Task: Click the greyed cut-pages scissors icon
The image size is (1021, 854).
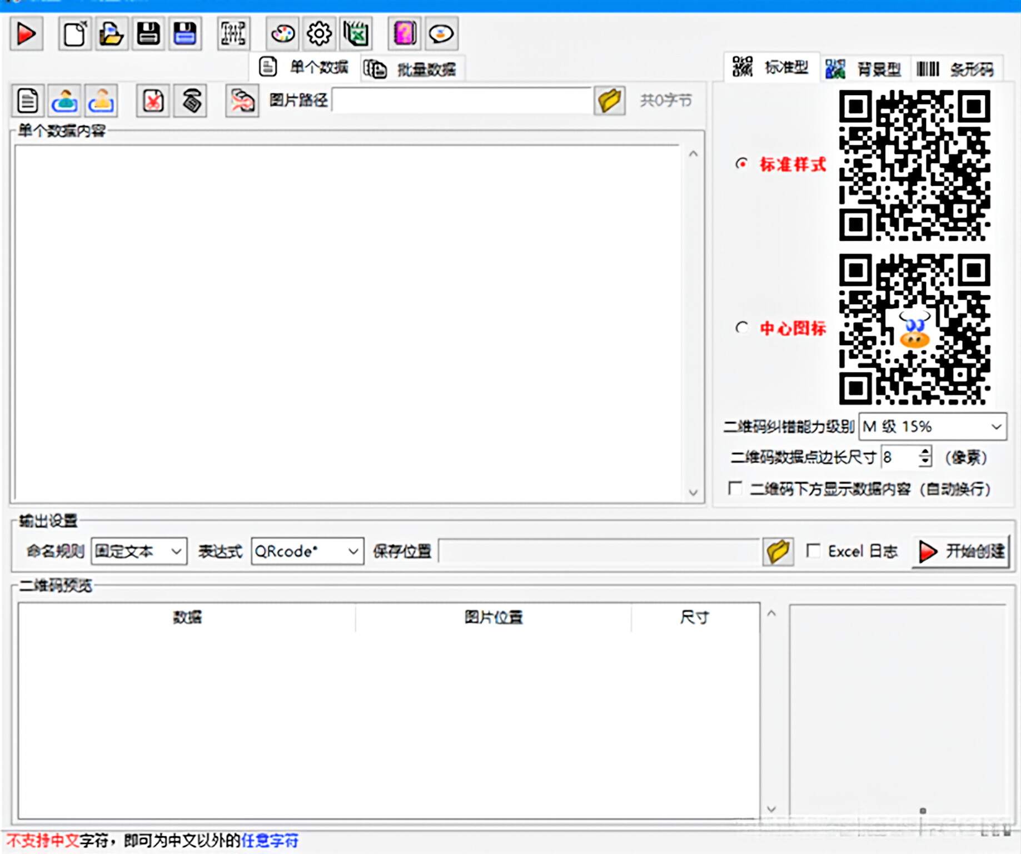Action: (242, 101)
